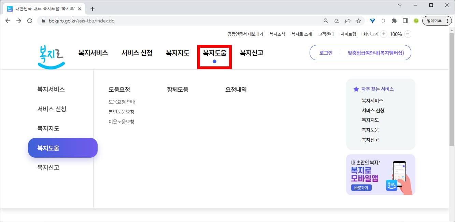Image resolution: width=455 pixels, height=222 pixels.
Task: Click the zoom magnifier icon in address bar
Action: coord(326,20)
